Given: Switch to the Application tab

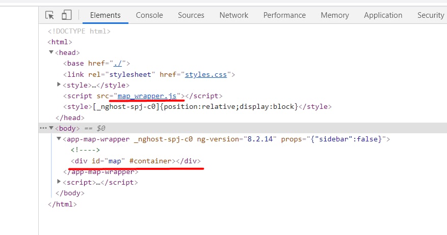Looking at the screenshot, I should [x=383, y=15].
